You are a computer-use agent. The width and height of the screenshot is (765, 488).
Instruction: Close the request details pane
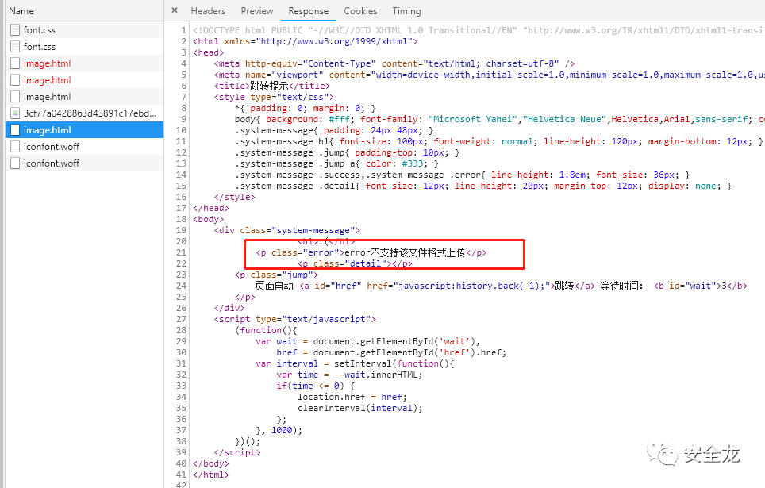click(175, 10)
